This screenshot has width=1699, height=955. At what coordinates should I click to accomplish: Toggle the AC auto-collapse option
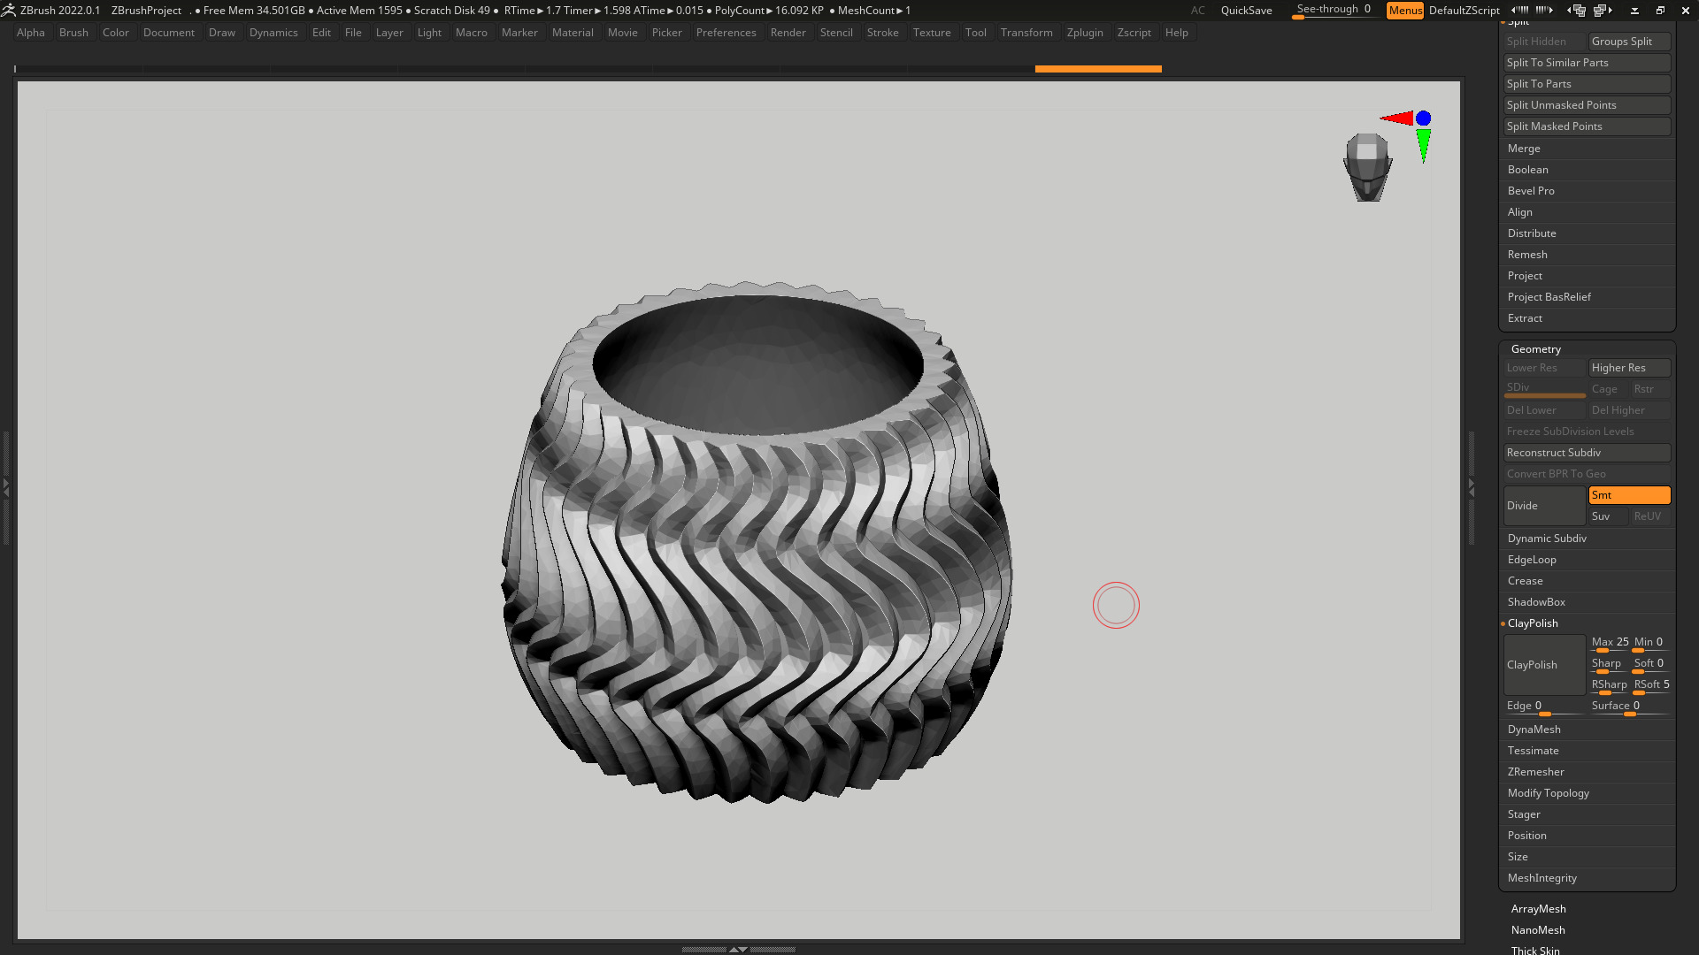click(x=1197, y=11)
